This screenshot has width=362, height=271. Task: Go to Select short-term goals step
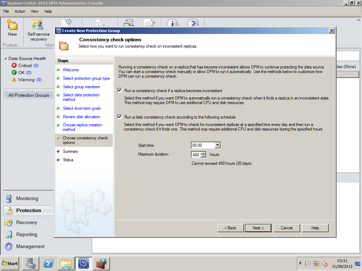coord(82,108)
